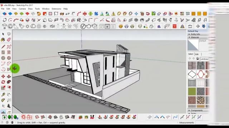
Task: Click the yellow warning triangle icon
Action: point(113,14)
